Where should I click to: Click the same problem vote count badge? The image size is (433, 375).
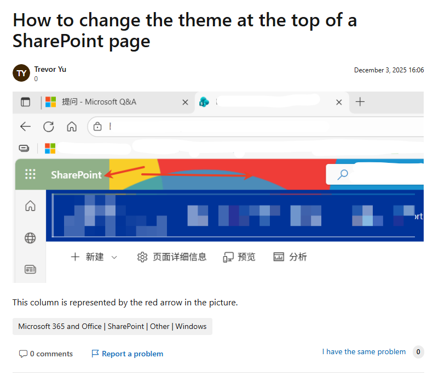(x=418, y=352)
